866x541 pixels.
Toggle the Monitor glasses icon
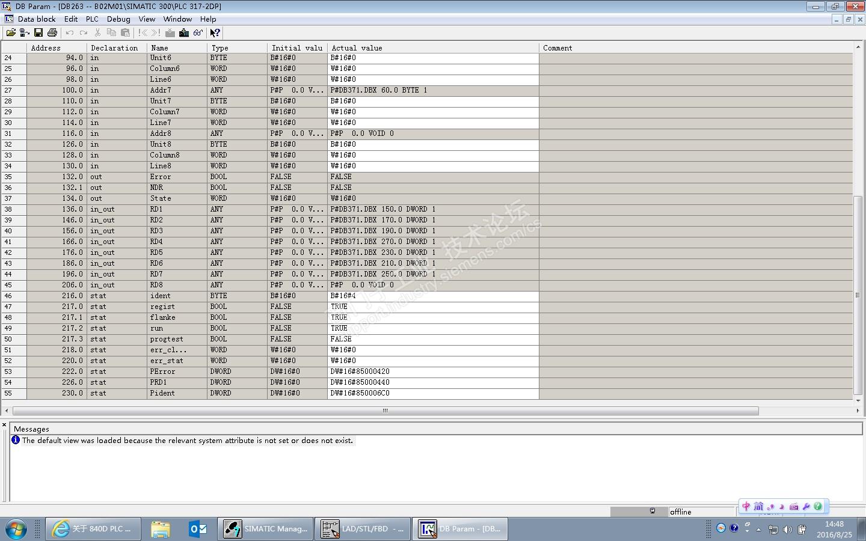point(198,32)
